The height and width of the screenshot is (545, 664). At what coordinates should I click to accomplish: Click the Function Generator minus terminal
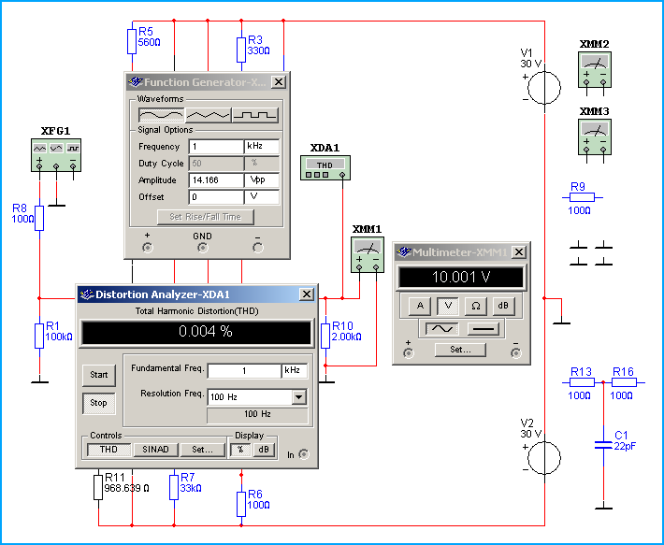[x=258, y=248]
